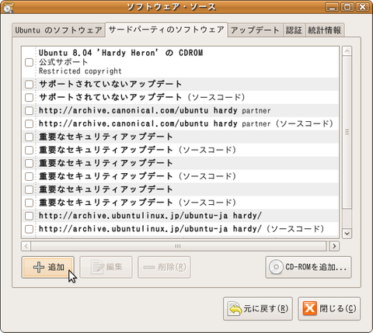This screenshot has height=333, width=373.
Task: Click the plus icon on 追加 button
Action: [x=39, y=267]
